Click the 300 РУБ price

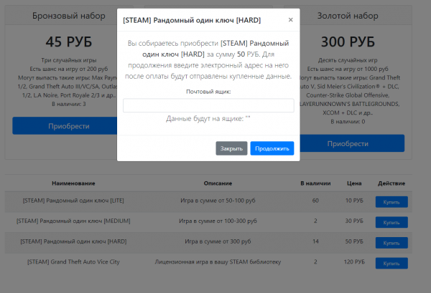[x=348, y=42]
